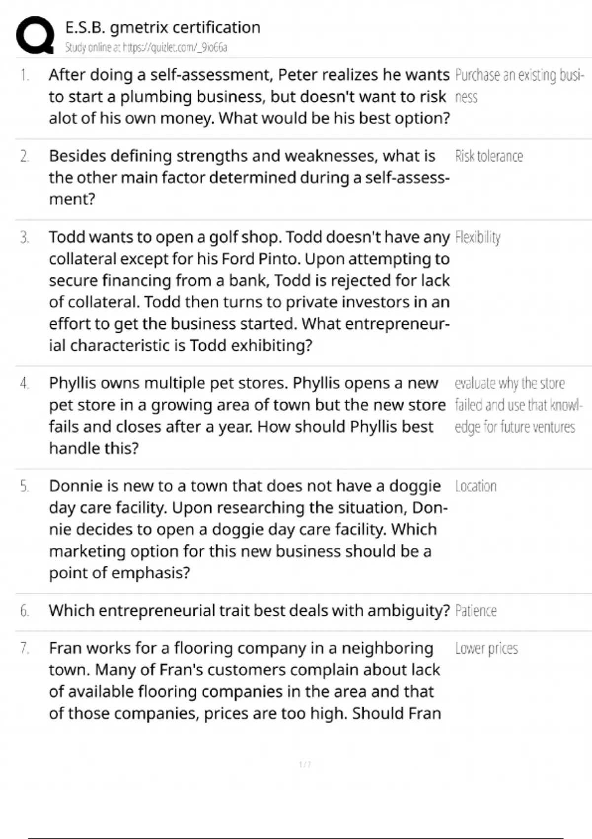592x839 pixels.
Task: Click the number 6 list marker
Action: pyautogui.click(x=25, y=611)
